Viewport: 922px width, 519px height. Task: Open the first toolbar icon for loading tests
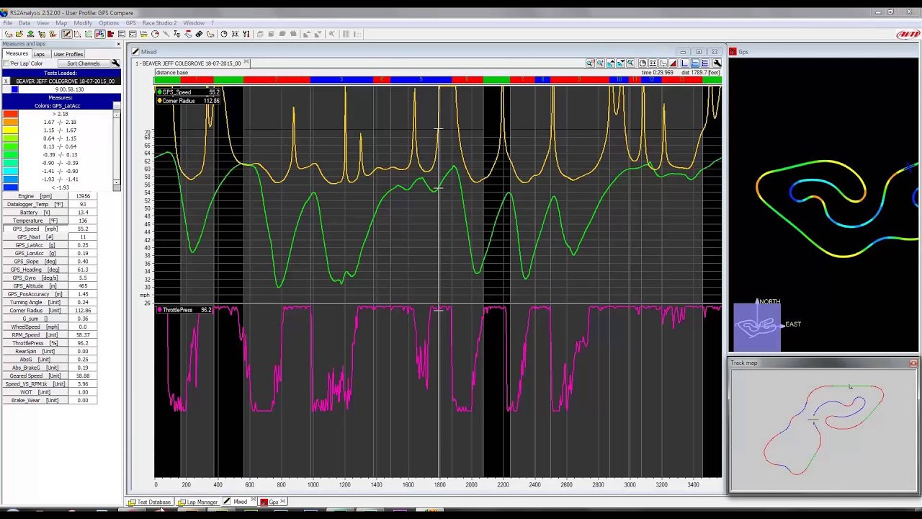[9, 34]
